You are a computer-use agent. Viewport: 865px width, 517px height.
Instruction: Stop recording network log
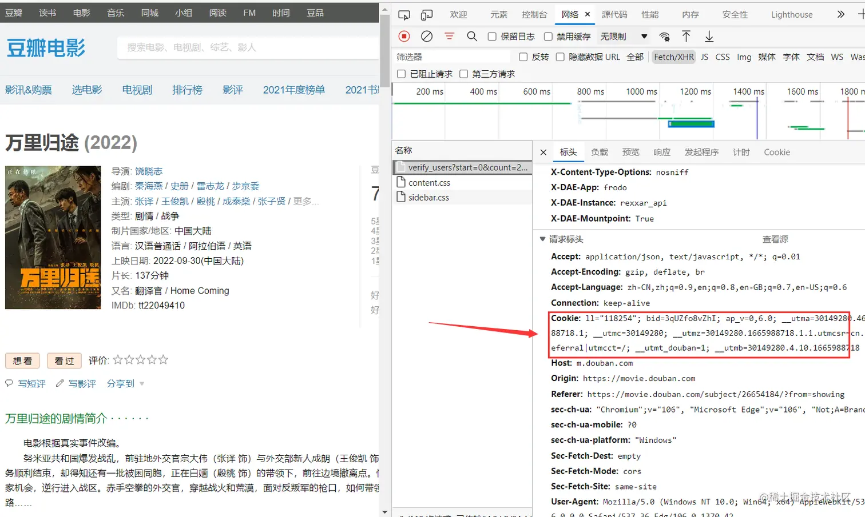pyautogui.click(x=404, y=37)
